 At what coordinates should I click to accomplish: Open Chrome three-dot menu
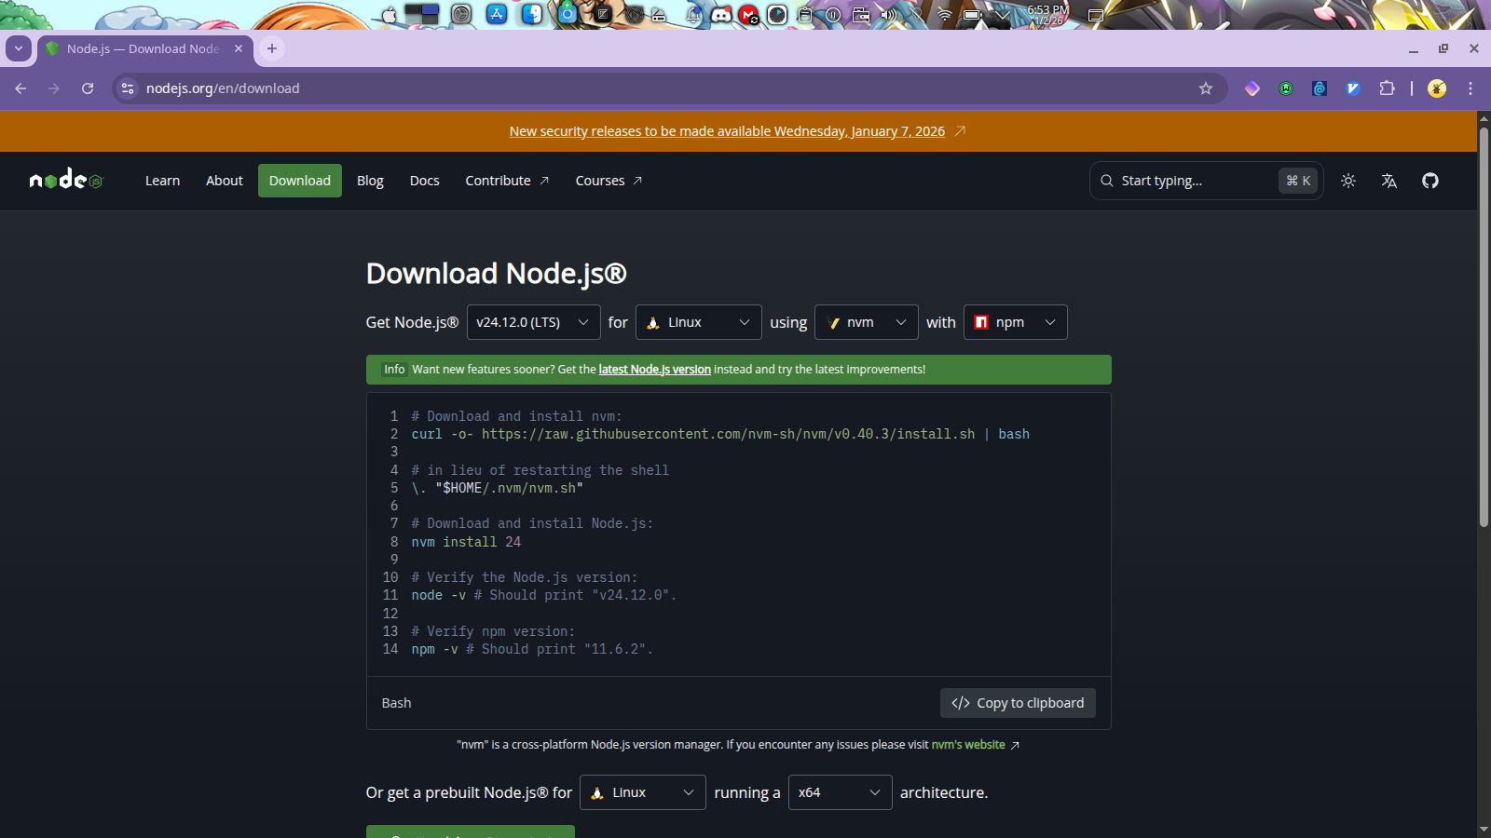1470,88
